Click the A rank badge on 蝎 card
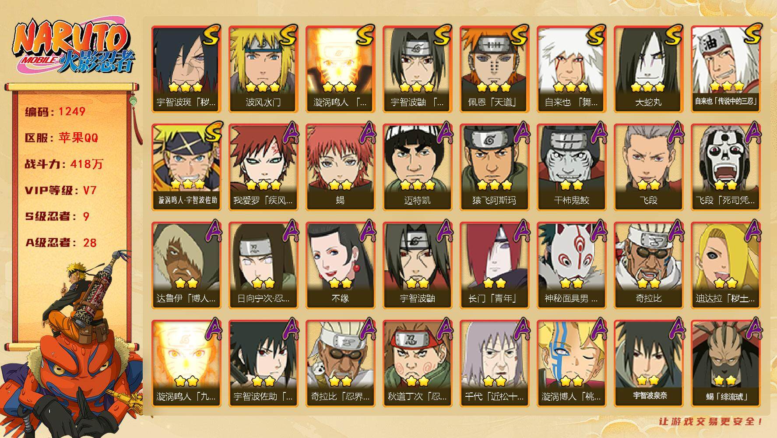777x438 pixels. [x=368, y=132]
